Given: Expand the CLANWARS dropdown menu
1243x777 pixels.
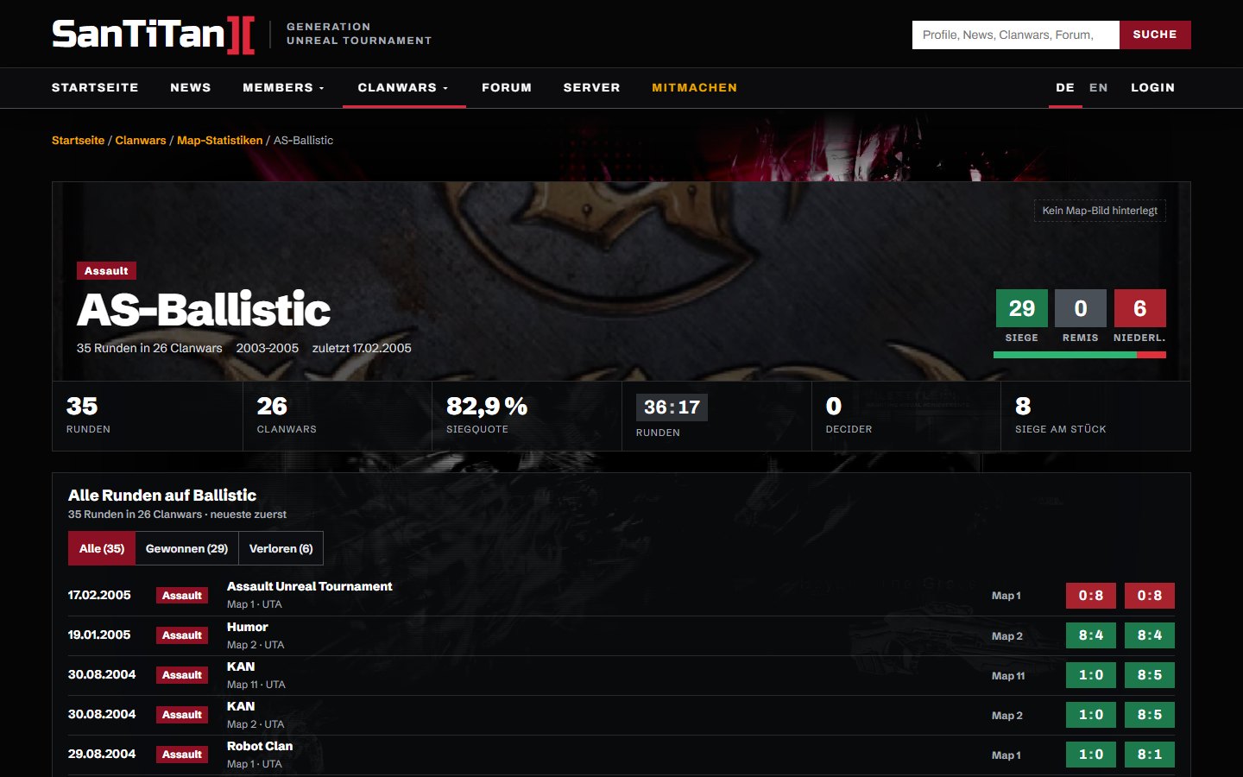Looking at the screenshot, I should (404, 87).
